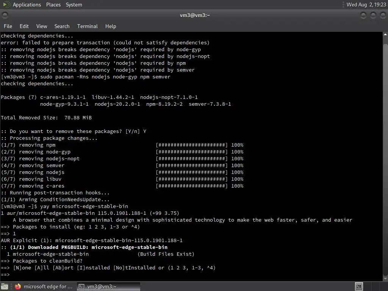
Task: Open the clock showing Wed Aug 2, 19:23
Action: pyautogui.click(x=366, y=5)
